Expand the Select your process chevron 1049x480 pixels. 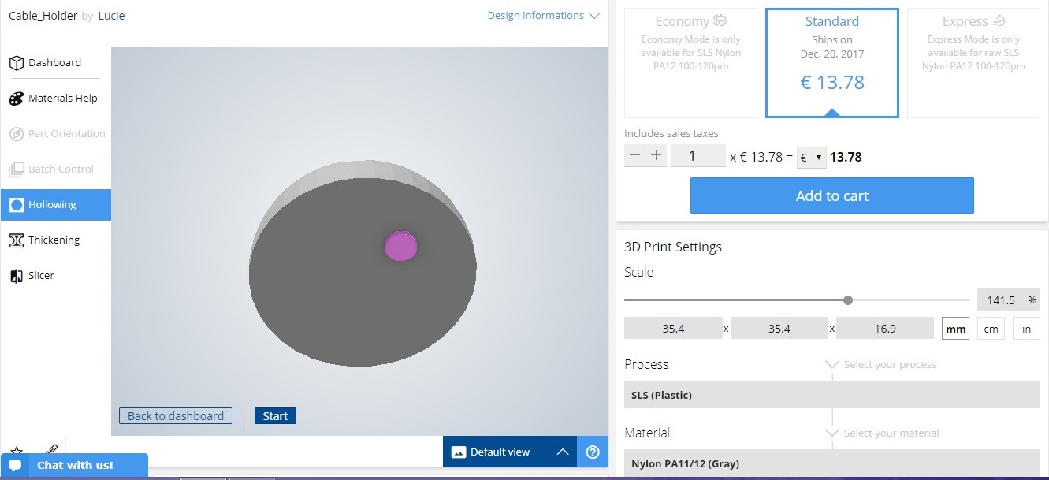[832, 365]
